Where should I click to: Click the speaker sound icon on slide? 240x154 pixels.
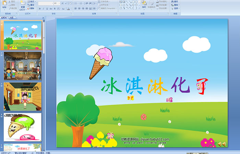click(221, 144)
